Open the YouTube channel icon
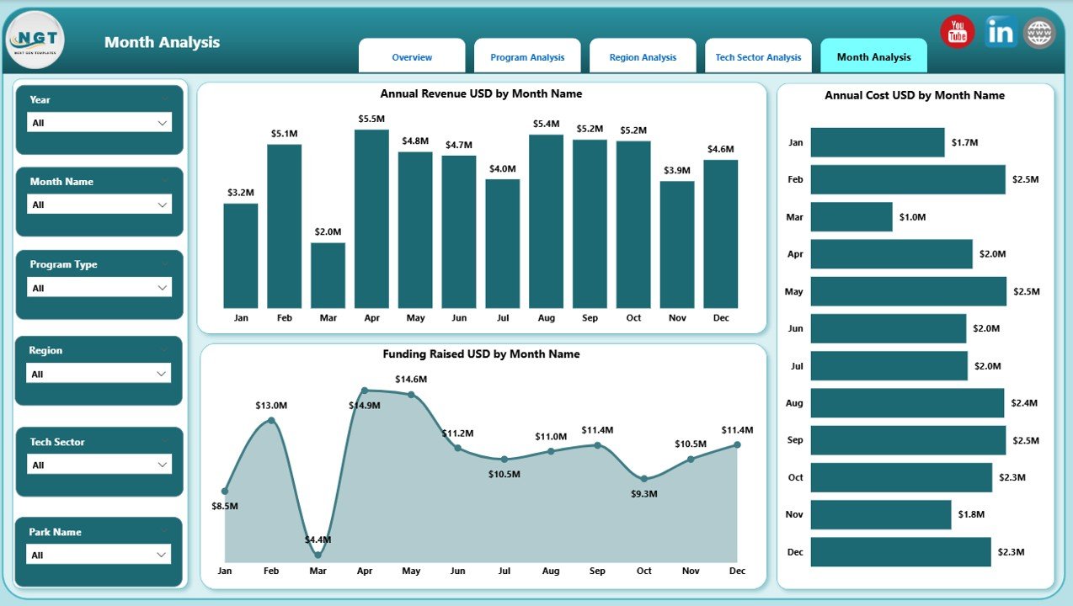The image size is (1073, 606). (957, 31)
